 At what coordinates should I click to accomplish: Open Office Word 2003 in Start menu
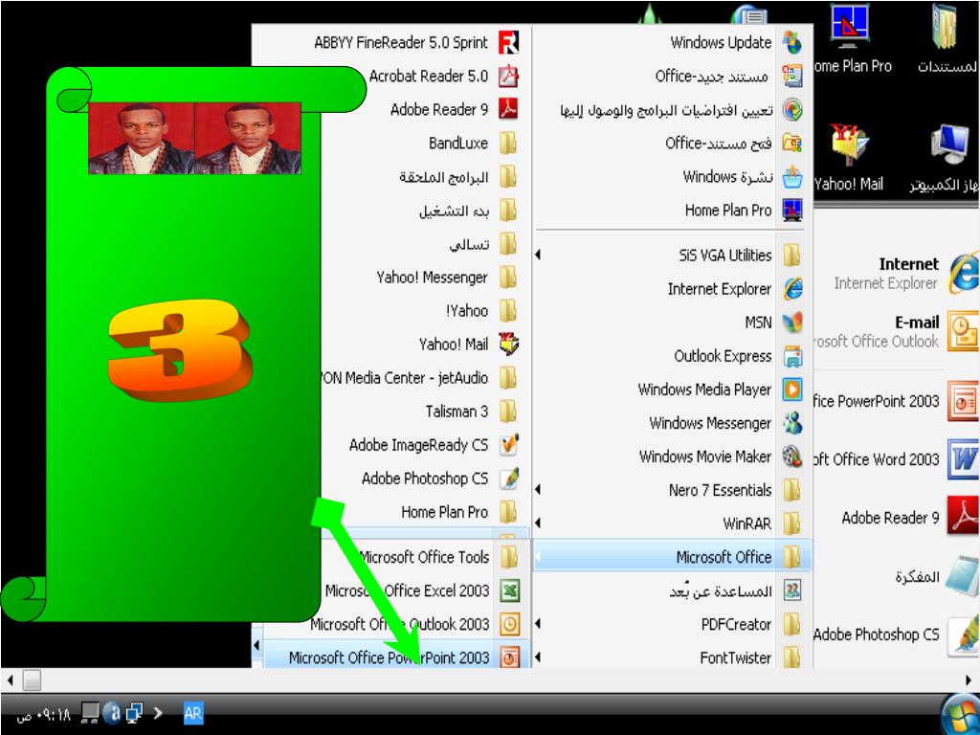click(896, 459)
